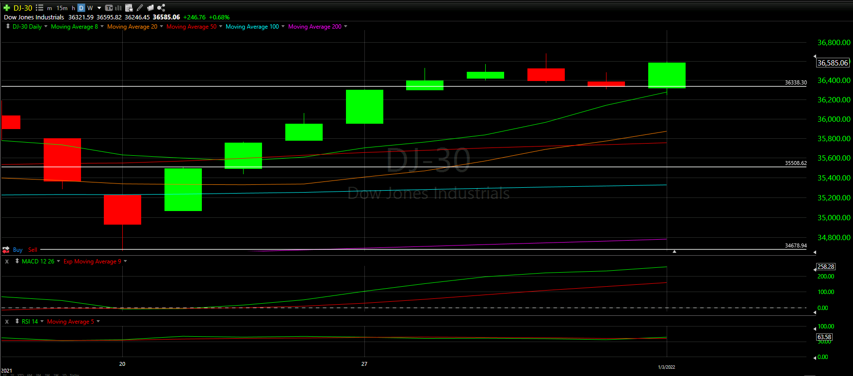Click the 63.58 RSI value tag
Screen dimensions: 853x376
[x=824, y=337]
